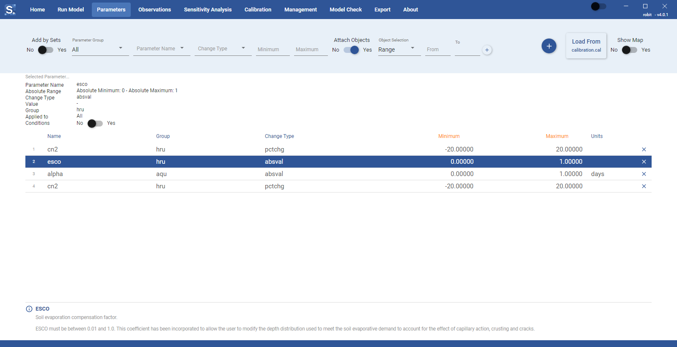677x347 pixels.
Task: Open the Object Selection dropdown
Action: pos(399,50)
